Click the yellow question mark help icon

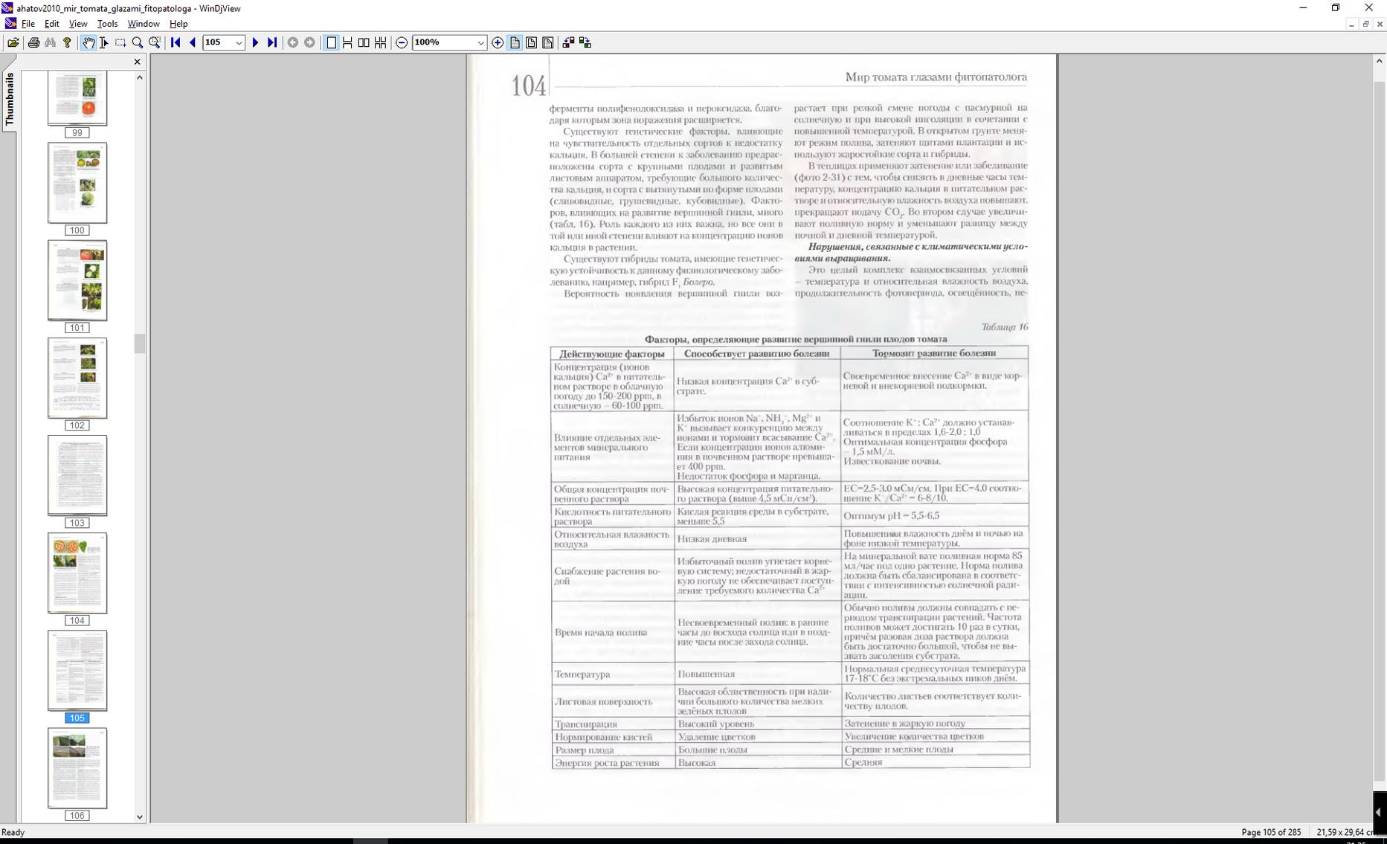click(x=67, y=42)
